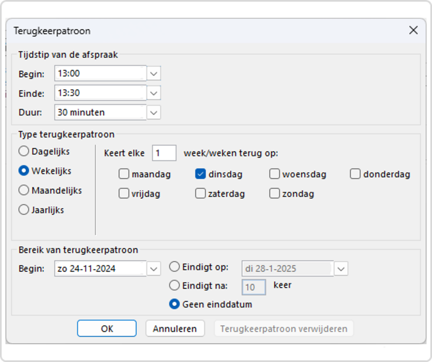This screenshot has height=362, width=432.
Task: Tick the zaterdag checkbox
Action: tap(200, 194)
